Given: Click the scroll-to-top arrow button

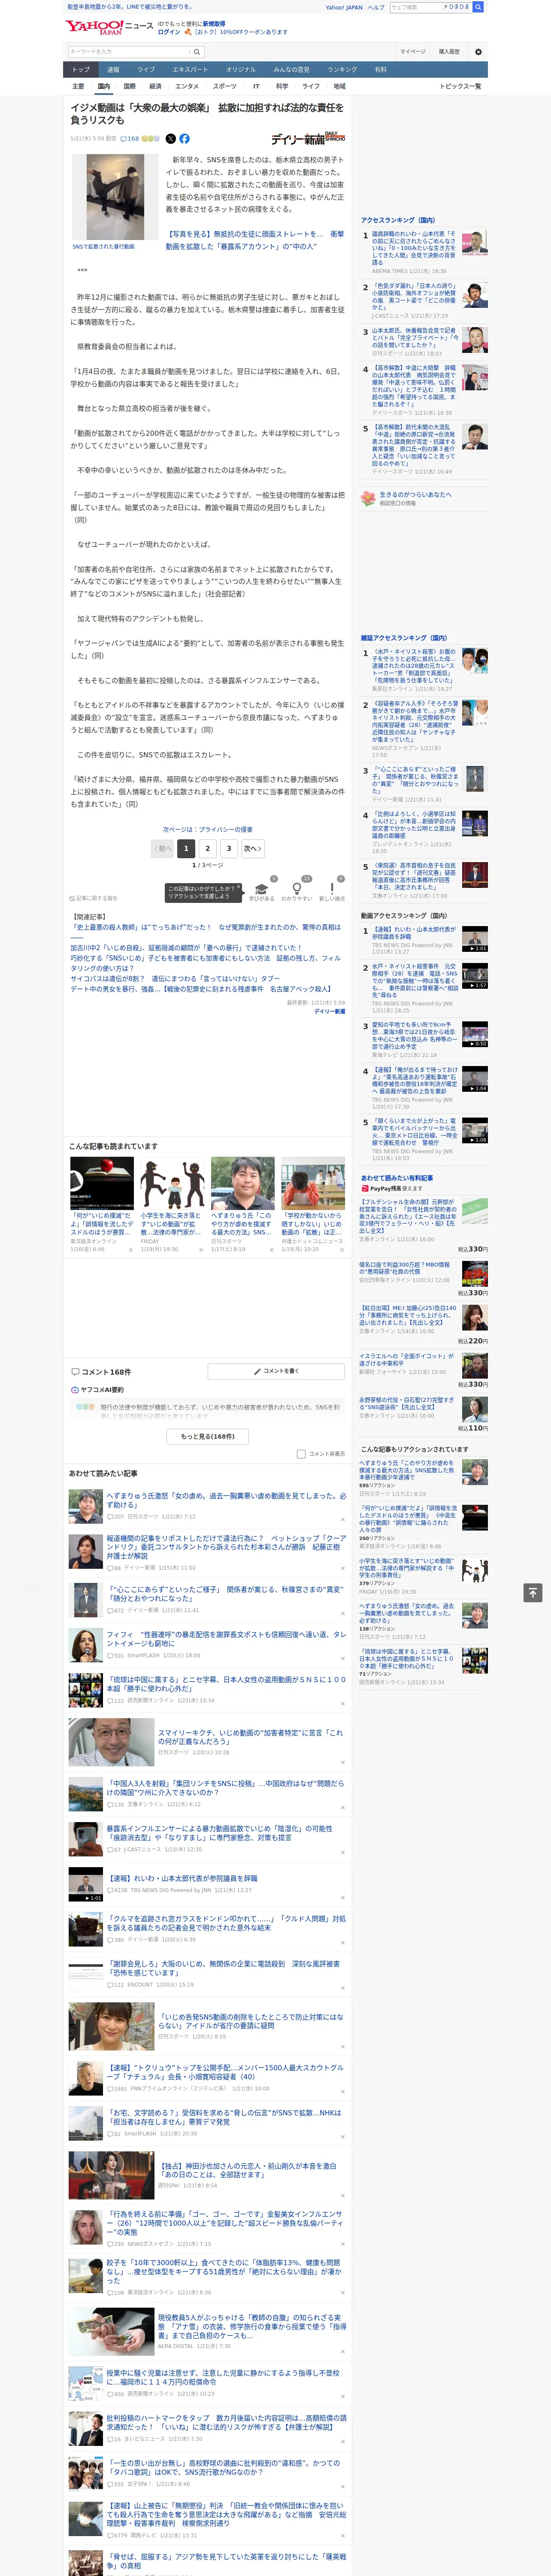Looking at the screenshot, I should (533, 1592).
